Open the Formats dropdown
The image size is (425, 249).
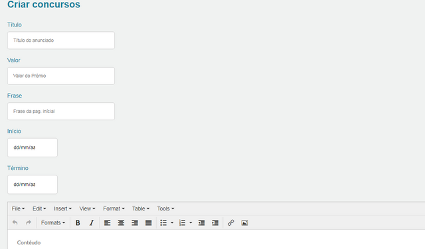(53, 222)
